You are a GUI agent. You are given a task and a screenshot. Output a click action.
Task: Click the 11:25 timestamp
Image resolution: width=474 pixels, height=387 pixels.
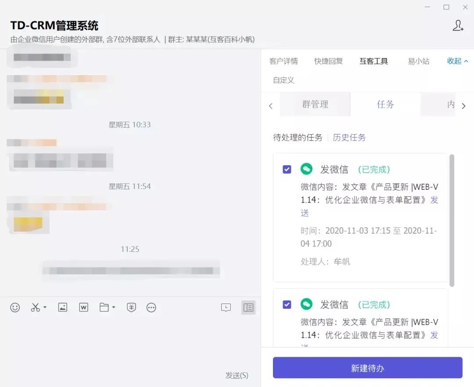[x=130, y=250]
